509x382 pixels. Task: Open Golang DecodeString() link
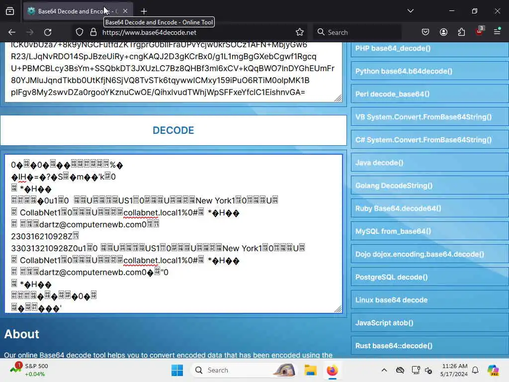click(x=430, y=186)
